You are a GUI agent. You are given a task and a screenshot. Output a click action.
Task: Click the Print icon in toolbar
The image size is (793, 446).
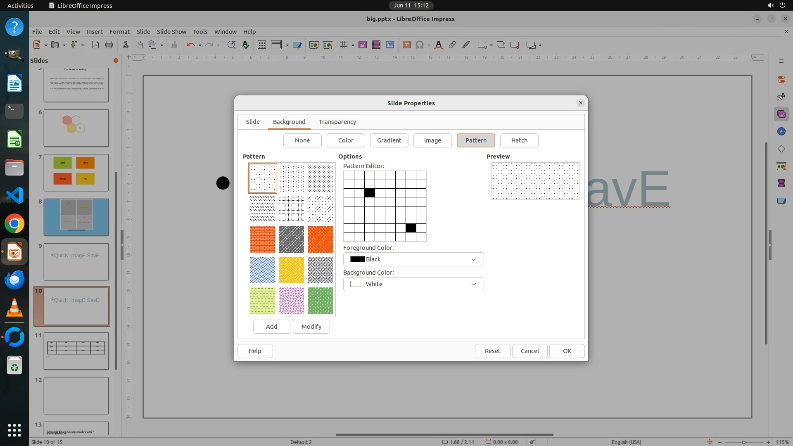tap(109, 45)
